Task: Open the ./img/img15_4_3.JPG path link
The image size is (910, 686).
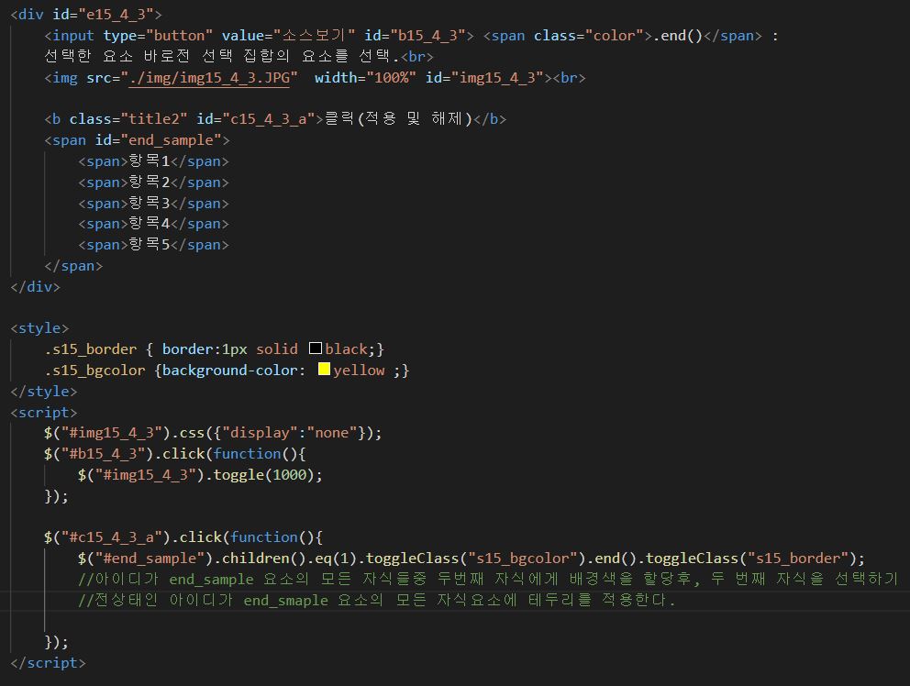Action: pyautogui.click(x=209, y=78)
